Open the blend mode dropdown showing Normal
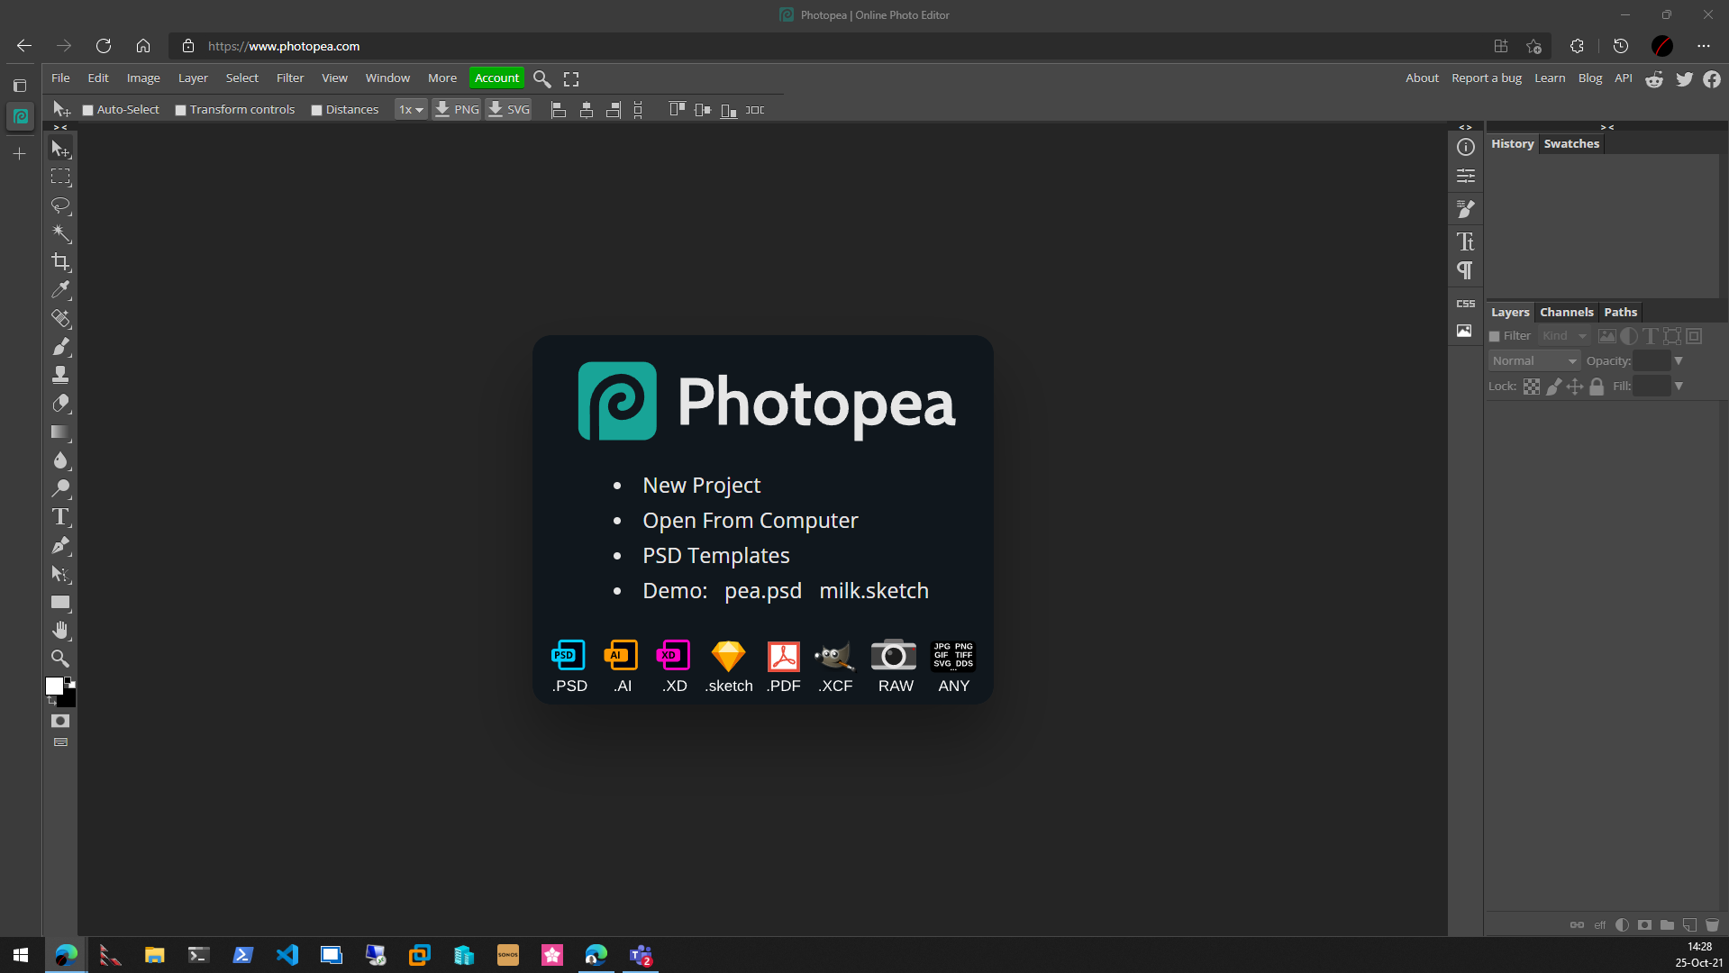The height and width of the screenshot is (973, 1729). click(1533, 360)
